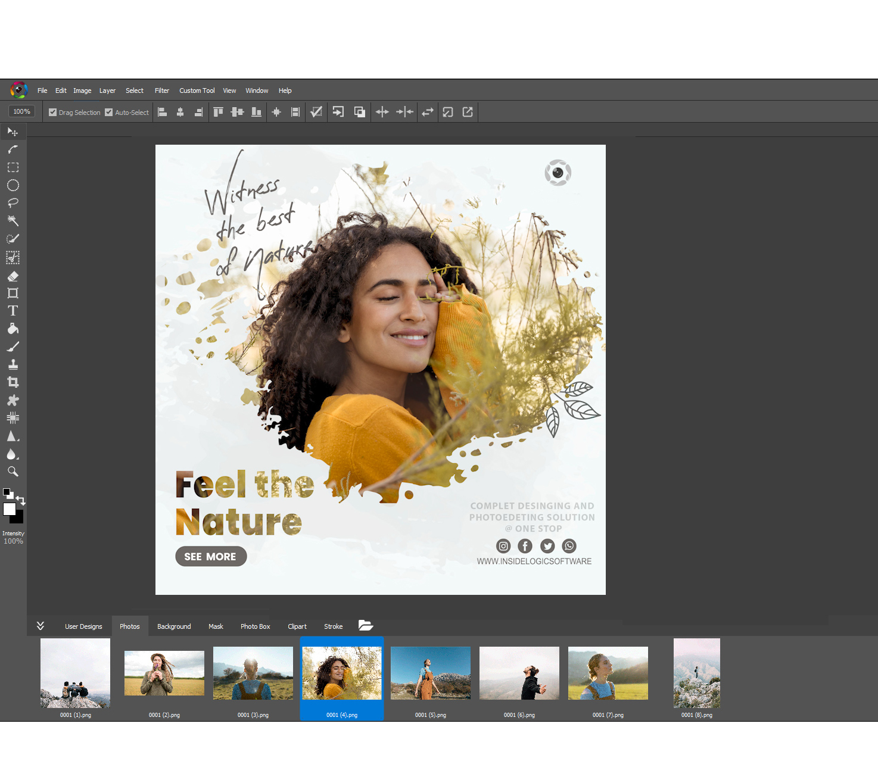Toggle the Drag Selection checkbox
The height and width of the screenshot is (761, 878).
52,112
